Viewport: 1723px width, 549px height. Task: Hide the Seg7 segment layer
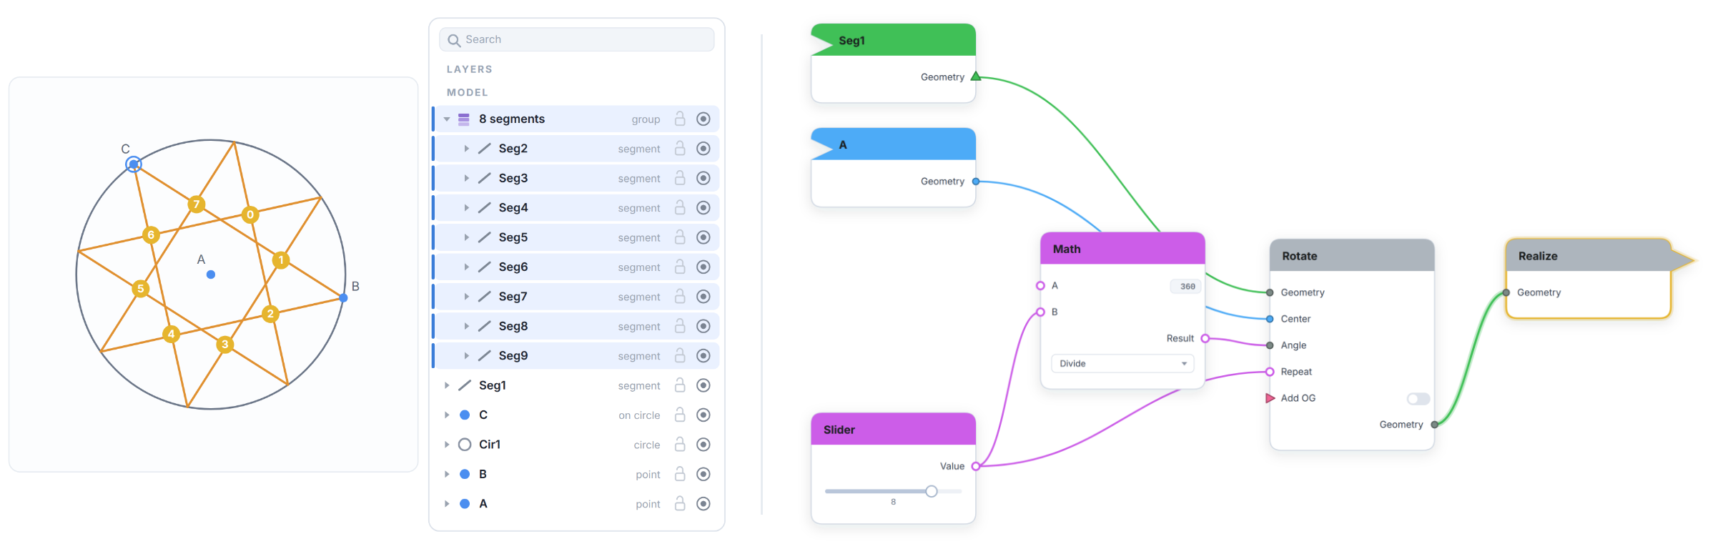(703, 297)
